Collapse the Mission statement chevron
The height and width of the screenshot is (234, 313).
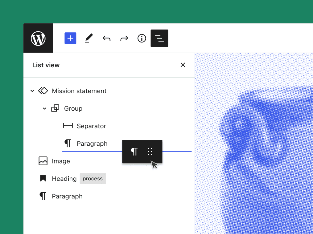[32, 91]
